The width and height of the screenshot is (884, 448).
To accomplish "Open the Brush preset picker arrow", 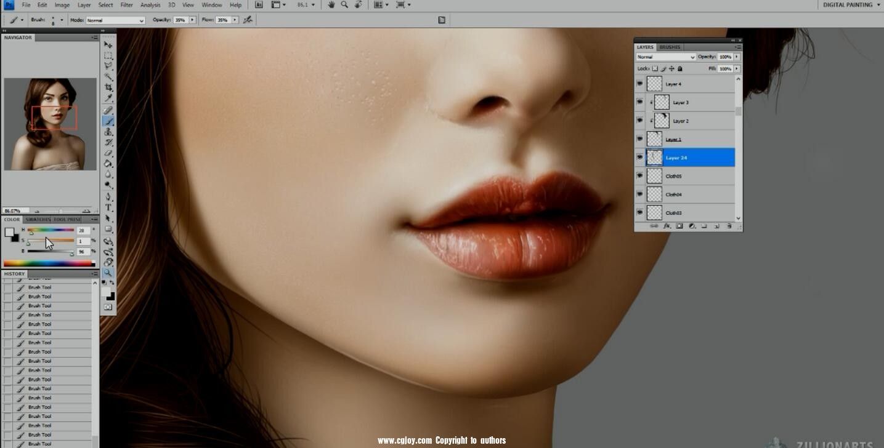I will 62,20.
